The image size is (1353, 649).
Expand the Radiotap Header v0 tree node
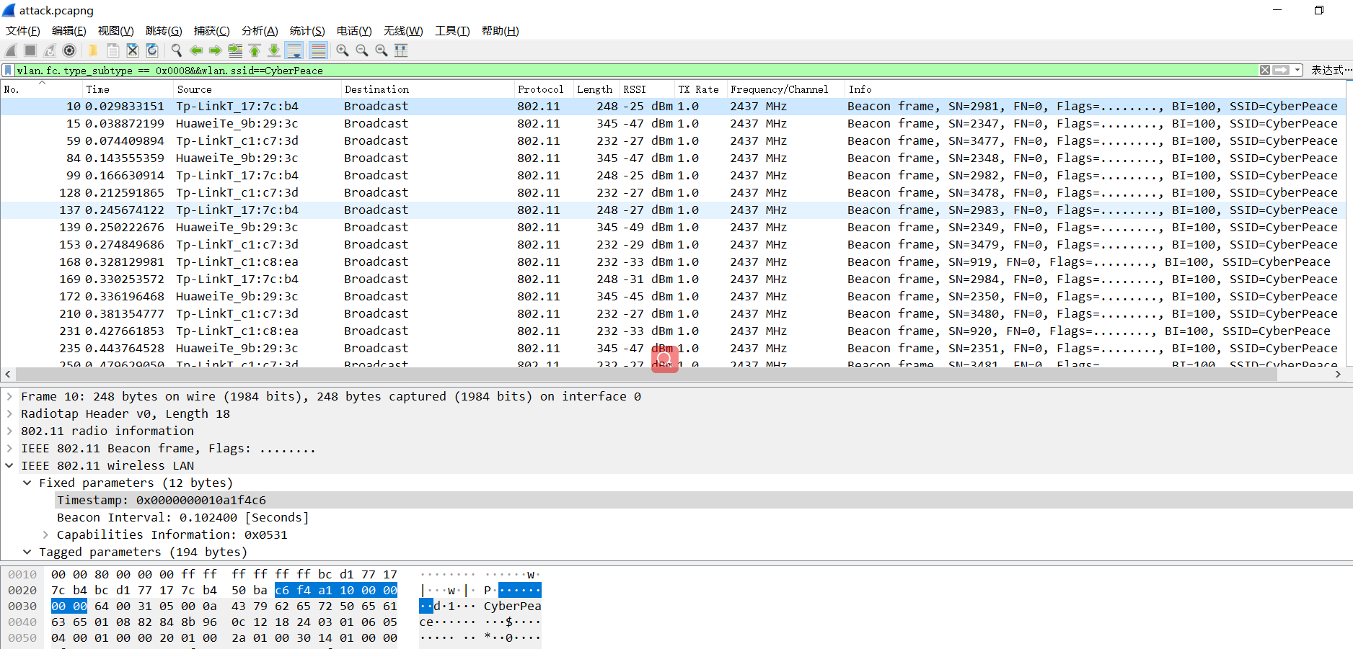click(9, 413)
